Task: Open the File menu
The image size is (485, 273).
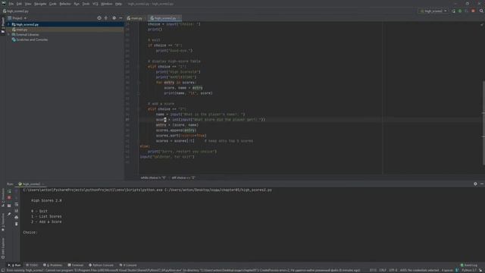Action: click(11, 4)
